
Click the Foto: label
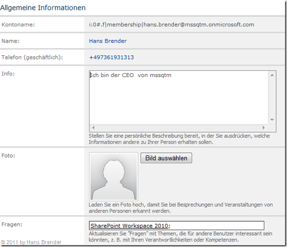pyautogui.click(x=8, y=156)
